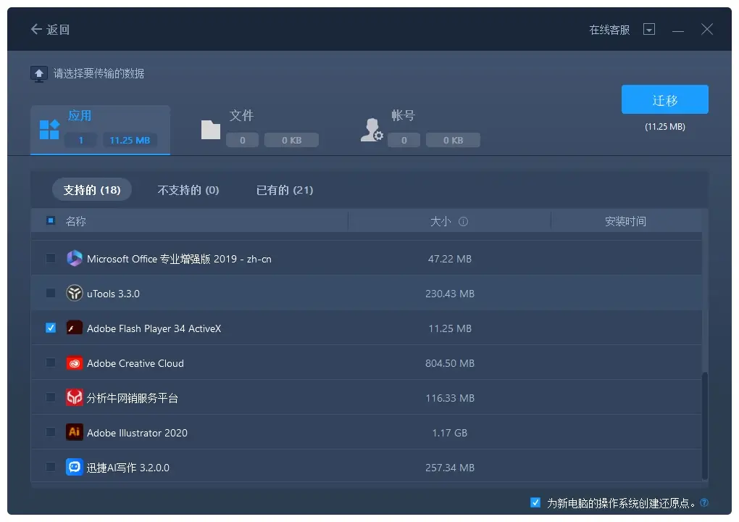Check Adobe Illustrator 2020 for transfer
The height and width of the screenshot is (522, 739).
pos(50,432)
